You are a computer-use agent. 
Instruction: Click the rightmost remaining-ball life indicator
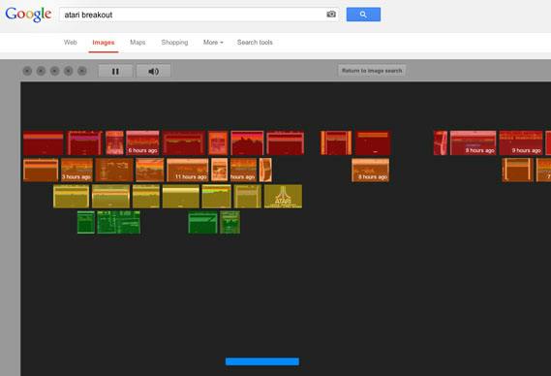[82, 71]
